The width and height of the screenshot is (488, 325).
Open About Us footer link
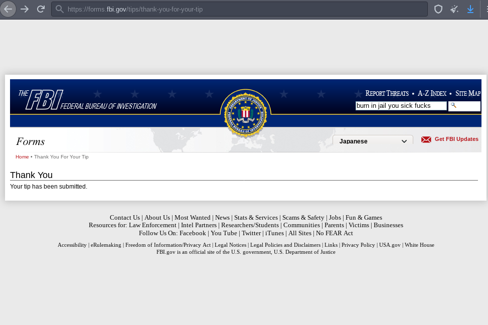pyautogui.click(x=157, y=218)
